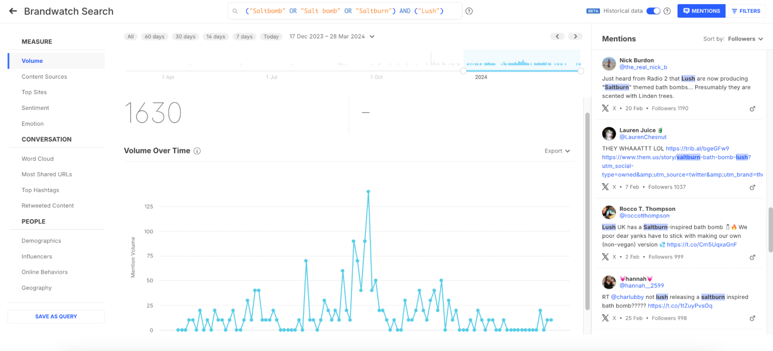Open hannah's mention external link icon
This screenshot has width=773, height=351.
click(x=753, y=318)
